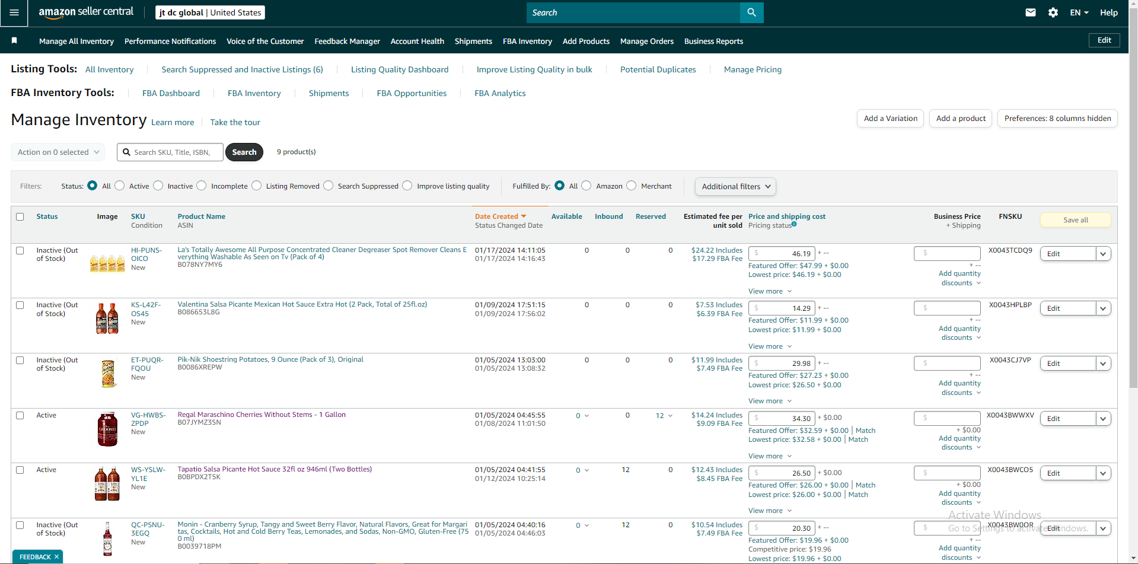
Task: Open Feedback Manager menu item
Action: pos(348,41)
